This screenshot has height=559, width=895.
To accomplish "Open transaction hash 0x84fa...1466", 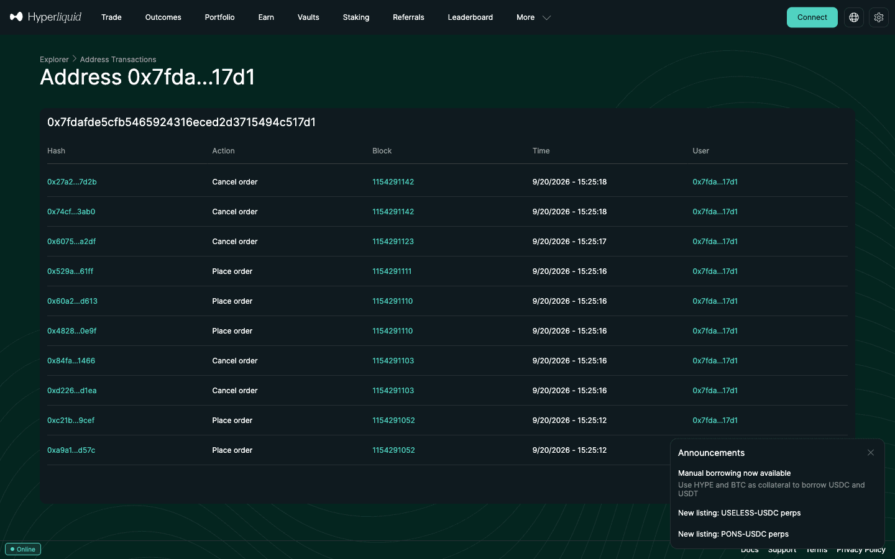I will [x=71, y=361].
